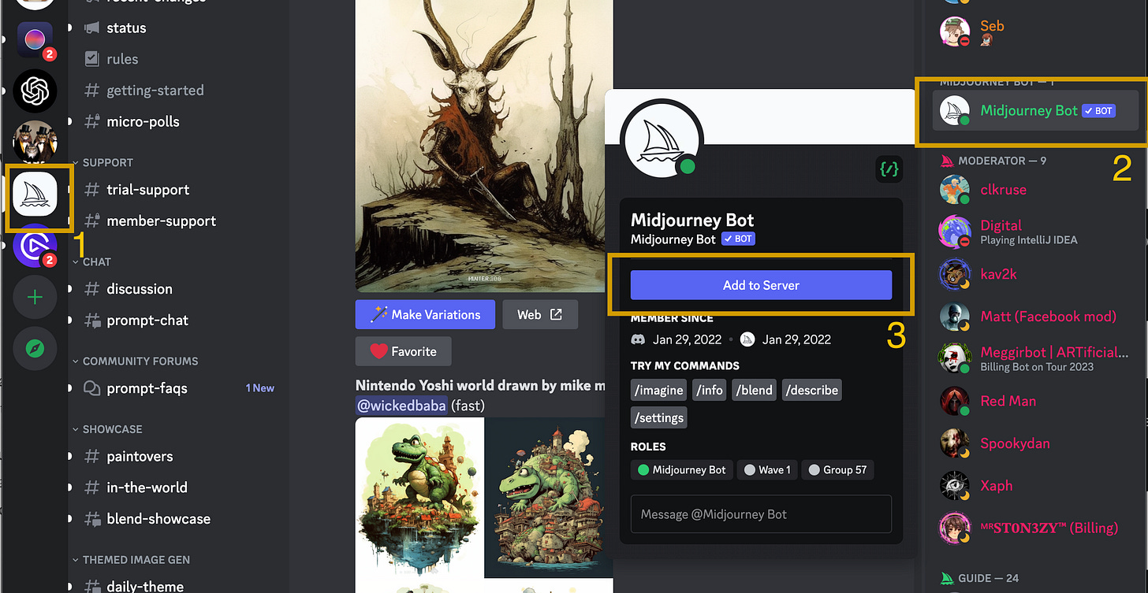Click kav2k's avatar in member list
The width and height of the screenshot is (1148, 593).
coord(955,274)
